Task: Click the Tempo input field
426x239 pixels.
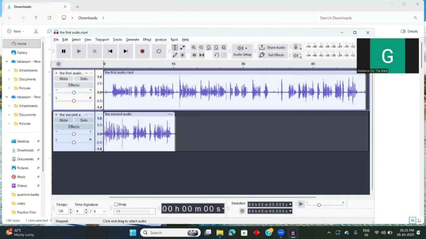Action: click(62, 211)
